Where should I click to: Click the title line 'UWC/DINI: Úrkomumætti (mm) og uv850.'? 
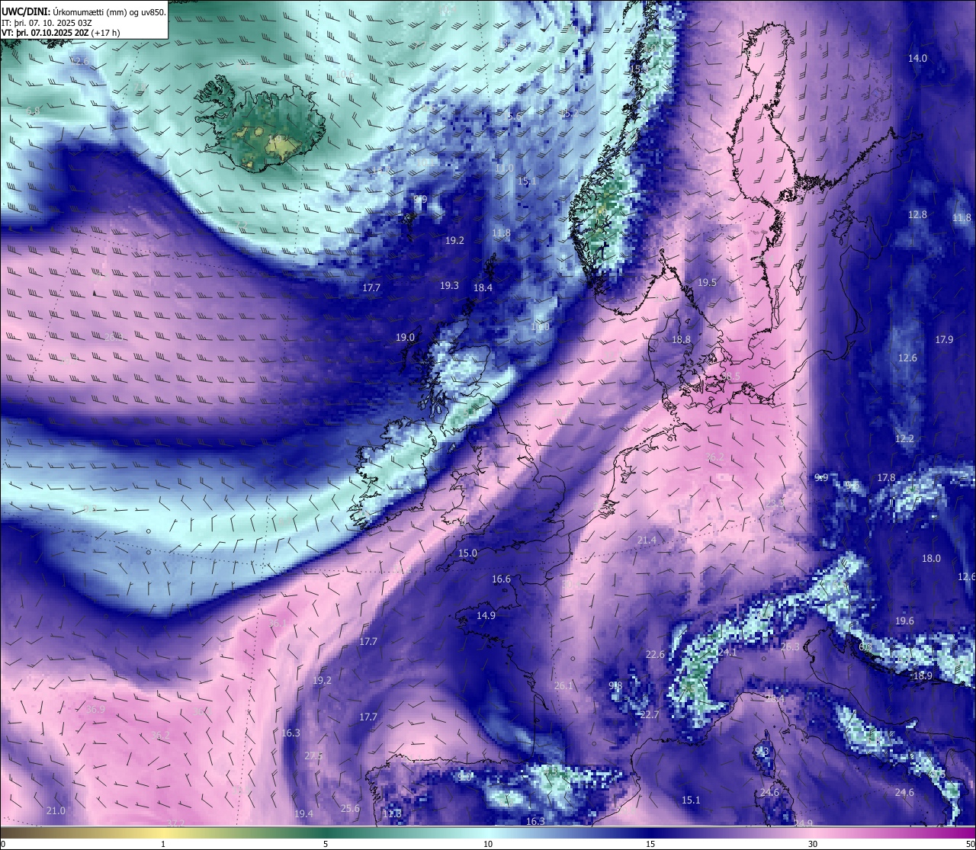[x=84, y=11]
